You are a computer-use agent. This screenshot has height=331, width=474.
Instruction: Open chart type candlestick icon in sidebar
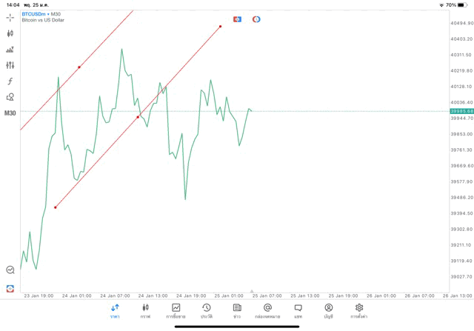[x=10, y=33]
